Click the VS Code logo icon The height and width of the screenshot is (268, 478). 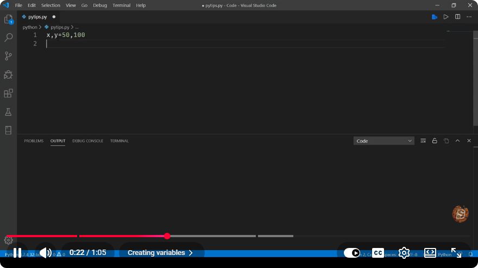6,5
